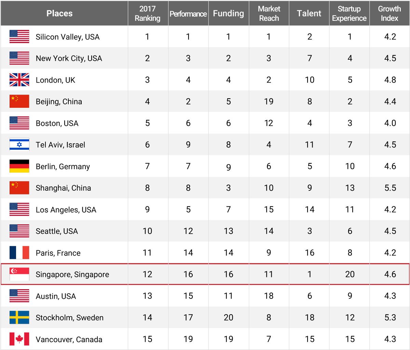This screenshot has width=410, height=350.
Task: Click the Canadian flag next to Vancouver
Action: (x=19, y=339)
